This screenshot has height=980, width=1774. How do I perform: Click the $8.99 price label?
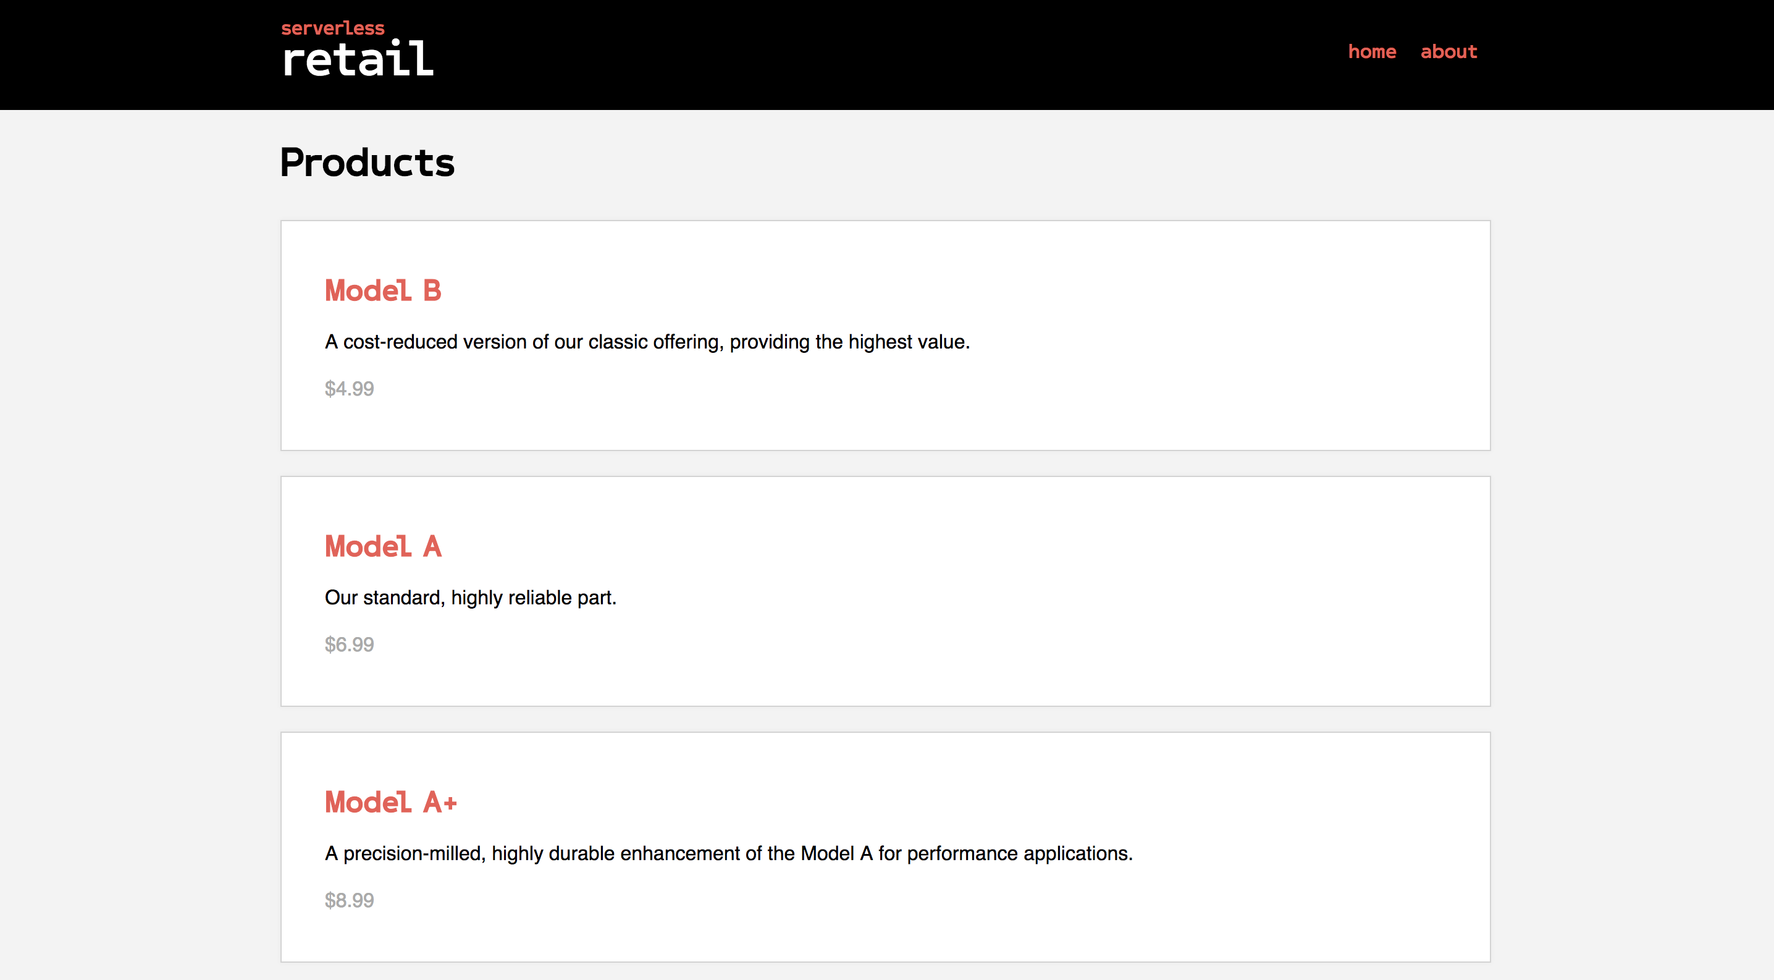(x=349, y=900)
